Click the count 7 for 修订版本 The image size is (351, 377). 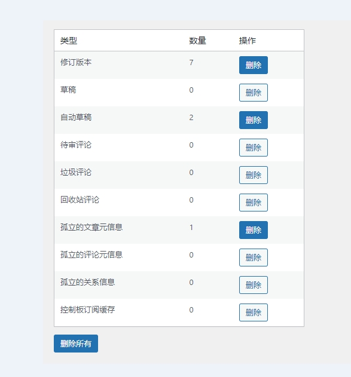191,63
